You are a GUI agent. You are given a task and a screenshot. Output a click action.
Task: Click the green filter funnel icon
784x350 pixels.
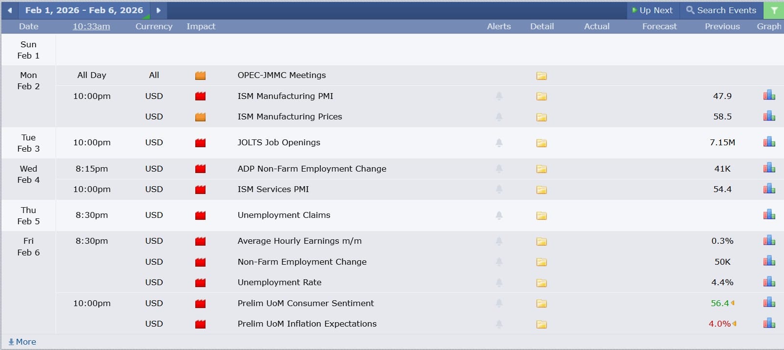(x=774, y=10)
